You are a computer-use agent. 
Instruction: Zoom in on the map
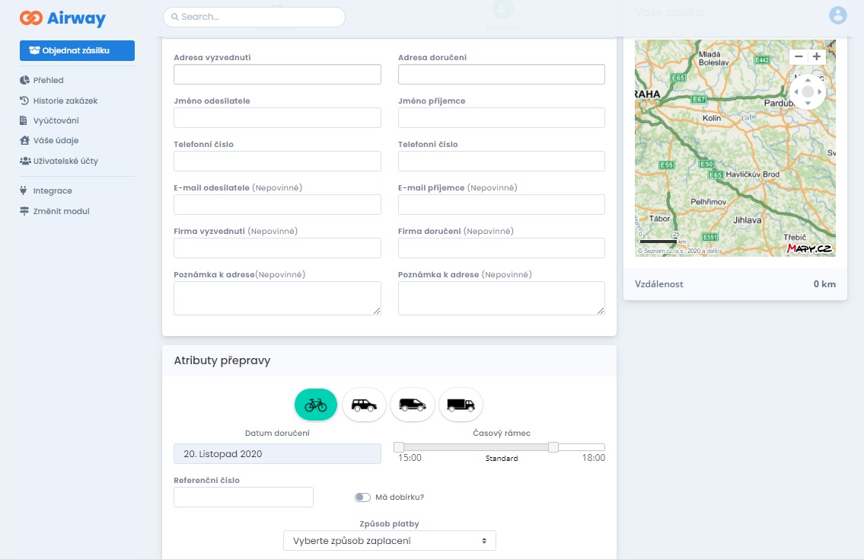[x=817, y=56]
